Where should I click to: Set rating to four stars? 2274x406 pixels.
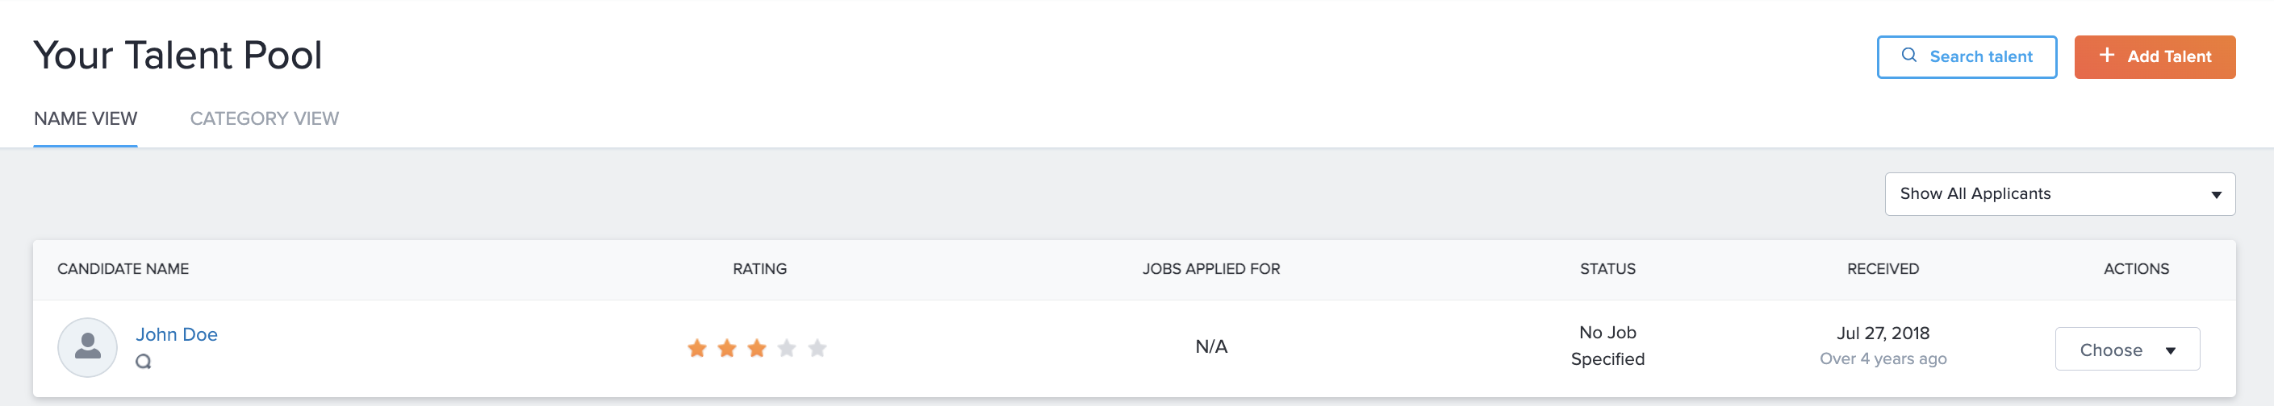[788, 349]
